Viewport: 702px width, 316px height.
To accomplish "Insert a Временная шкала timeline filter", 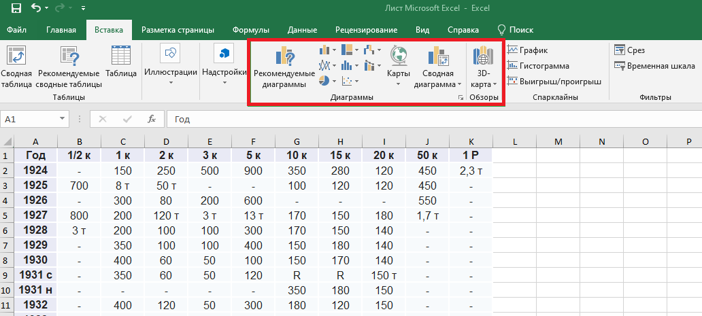I will [654, 66].
